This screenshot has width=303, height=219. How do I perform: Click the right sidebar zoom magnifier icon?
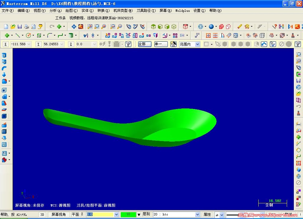(299, 55)
